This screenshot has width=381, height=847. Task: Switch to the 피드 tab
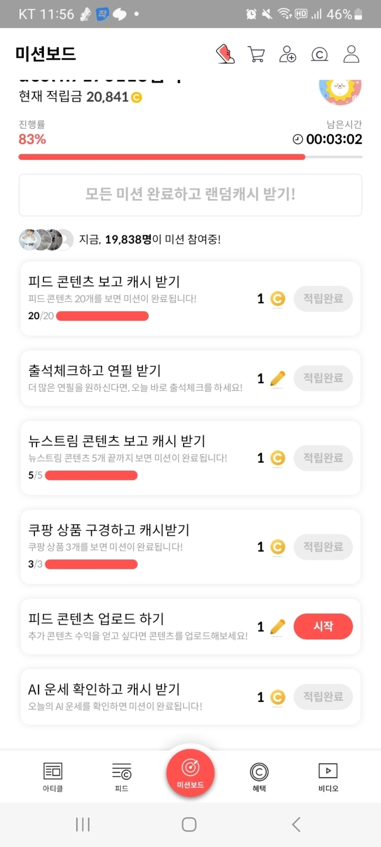coord(122,777)
